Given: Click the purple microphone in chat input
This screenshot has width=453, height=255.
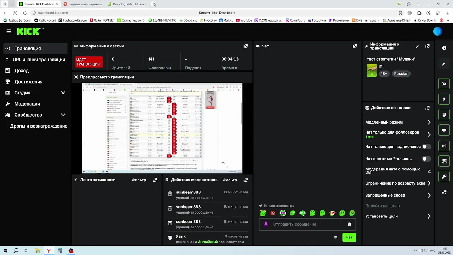Looking at the screenshot, I should pos(266,224).
